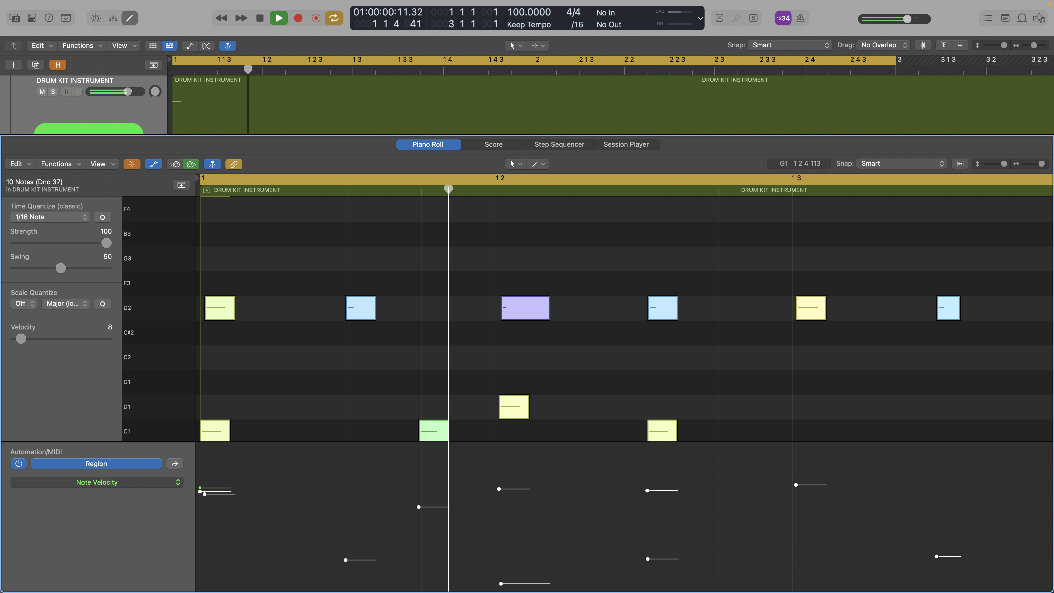Viewport: 1054px width, 593px height.
Task: Toggle Automation/MIDI power button
Action: [19, 464]
